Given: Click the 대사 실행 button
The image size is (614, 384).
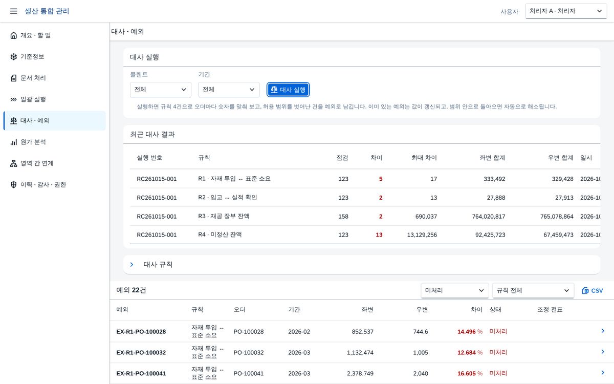Looking at the screenshot, I should 288,90.
